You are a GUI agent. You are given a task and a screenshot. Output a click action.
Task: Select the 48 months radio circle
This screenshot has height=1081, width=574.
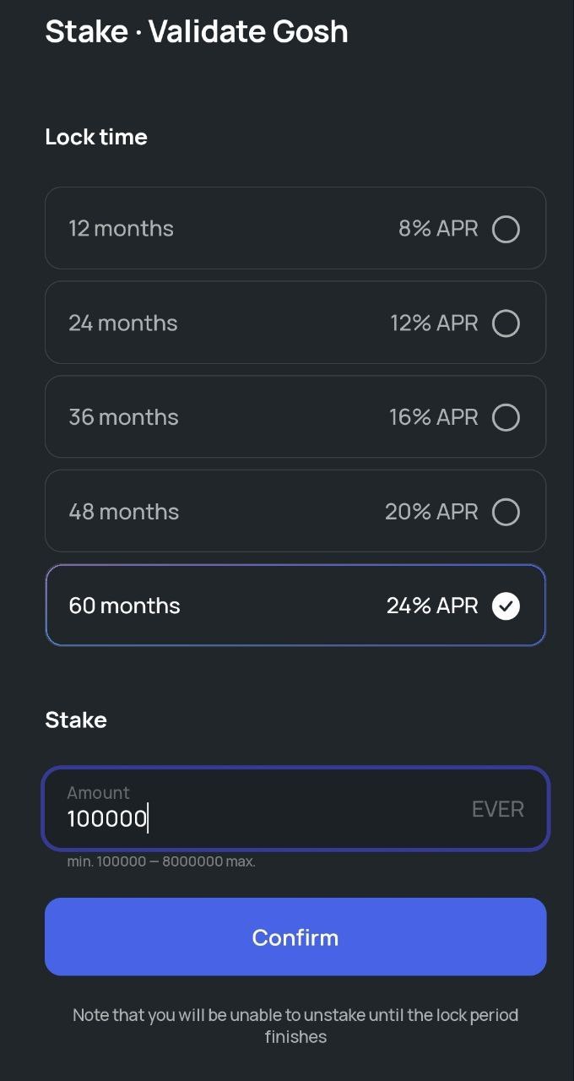tap(506, 512)
